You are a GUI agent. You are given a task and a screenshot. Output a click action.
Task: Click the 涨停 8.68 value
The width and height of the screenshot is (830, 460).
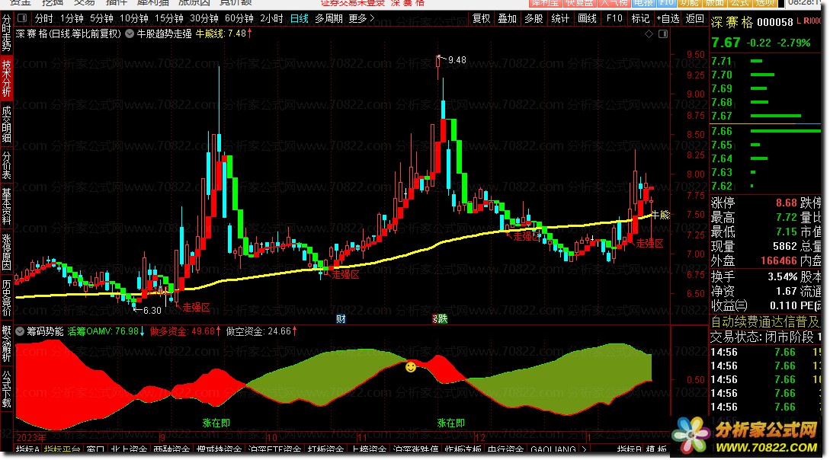coord(786,203)
